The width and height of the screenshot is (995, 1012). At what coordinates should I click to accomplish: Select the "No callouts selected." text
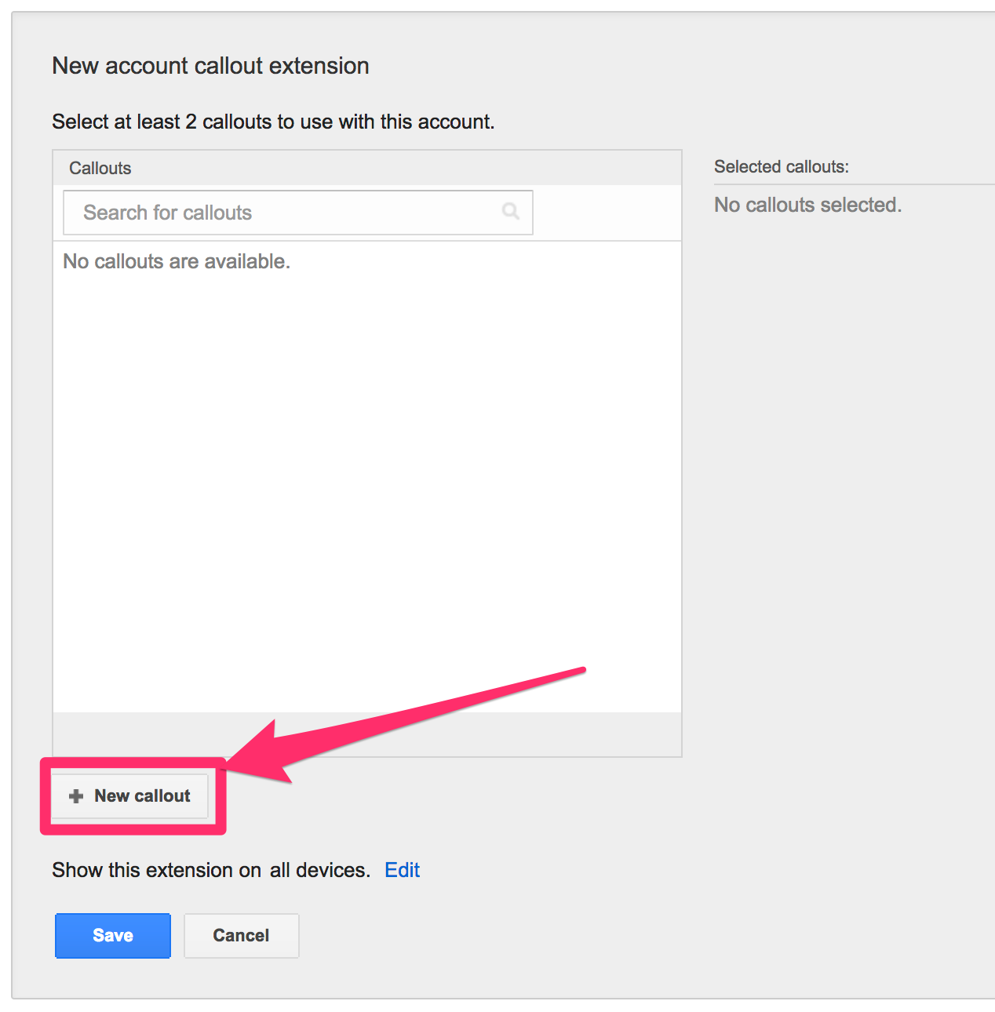tap(807, 205)
